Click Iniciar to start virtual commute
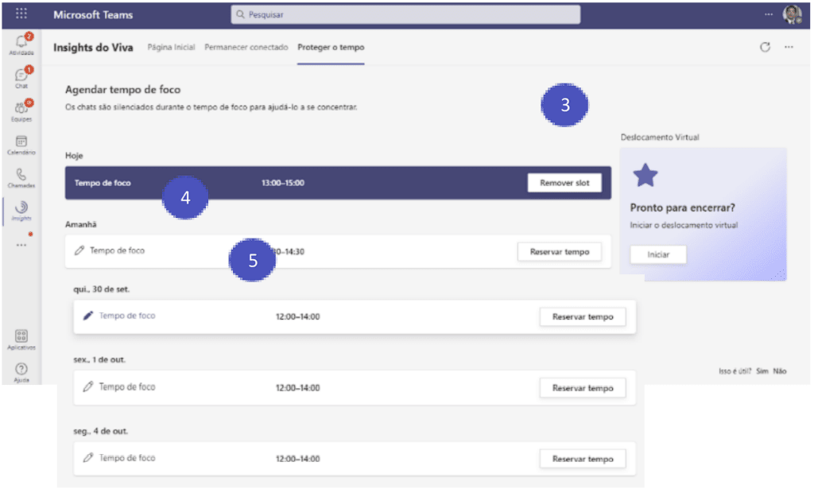Screen dimensions: 814x489 (658, 254)
